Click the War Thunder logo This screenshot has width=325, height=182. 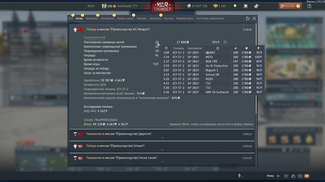pyautogui.click(x=162, y=6)
